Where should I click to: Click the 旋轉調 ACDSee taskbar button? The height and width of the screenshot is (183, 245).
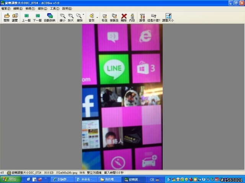tap(134, 180)
